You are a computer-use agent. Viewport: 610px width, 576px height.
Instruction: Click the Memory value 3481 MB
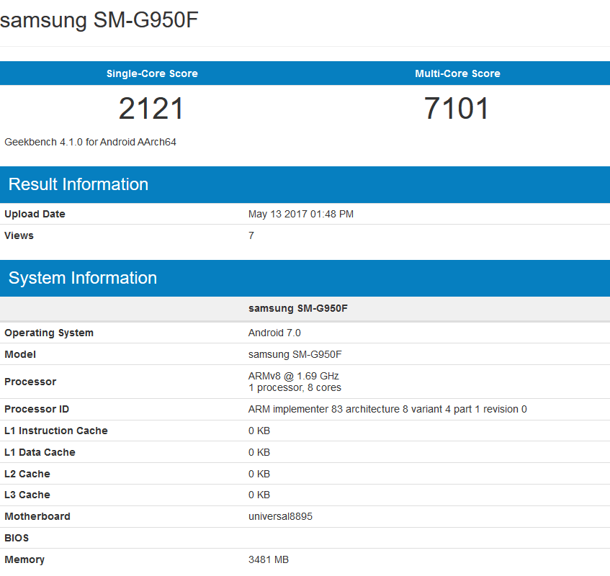271,559
